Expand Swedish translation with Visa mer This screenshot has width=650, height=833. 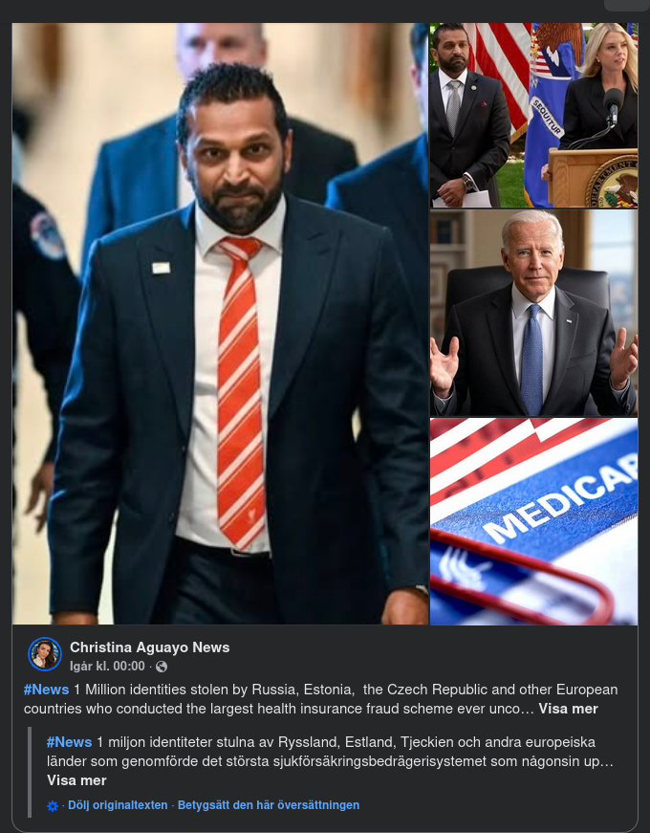coord(76,779)
